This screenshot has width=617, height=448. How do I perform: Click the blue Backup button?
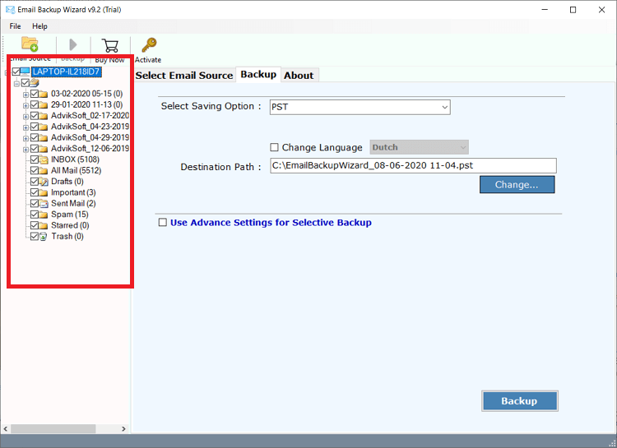point(519,401)
